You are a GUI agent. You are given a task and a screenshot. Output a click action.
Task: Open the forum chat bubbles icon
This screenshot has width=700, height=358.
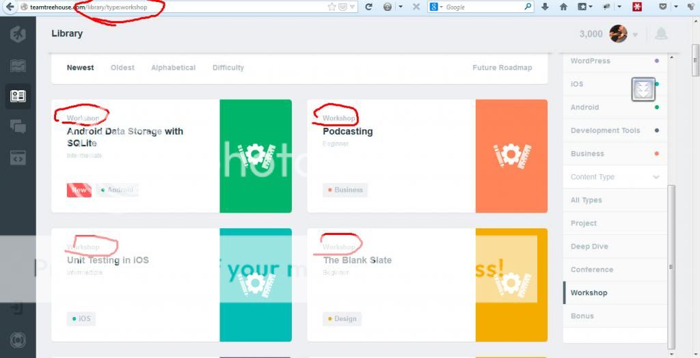18,126
